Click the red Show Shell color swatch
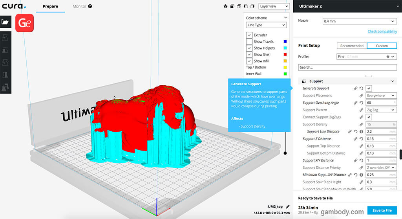Screen dimensions: 402x219 tap(285, 55)
